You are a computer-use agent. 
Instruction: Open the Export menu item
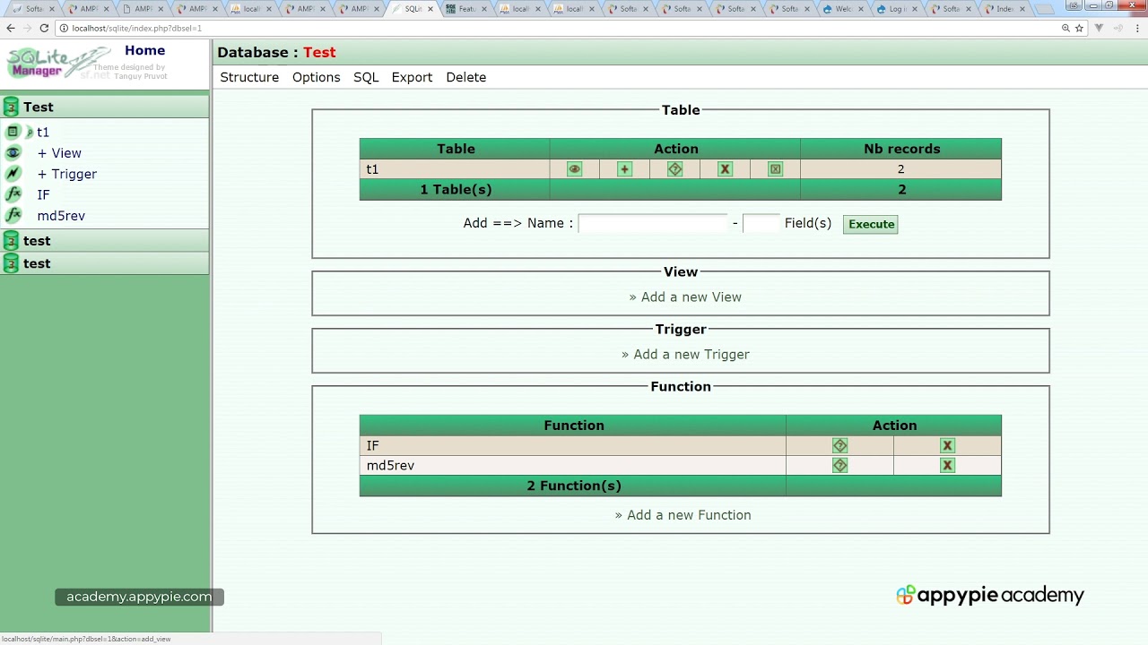point(412,77)
